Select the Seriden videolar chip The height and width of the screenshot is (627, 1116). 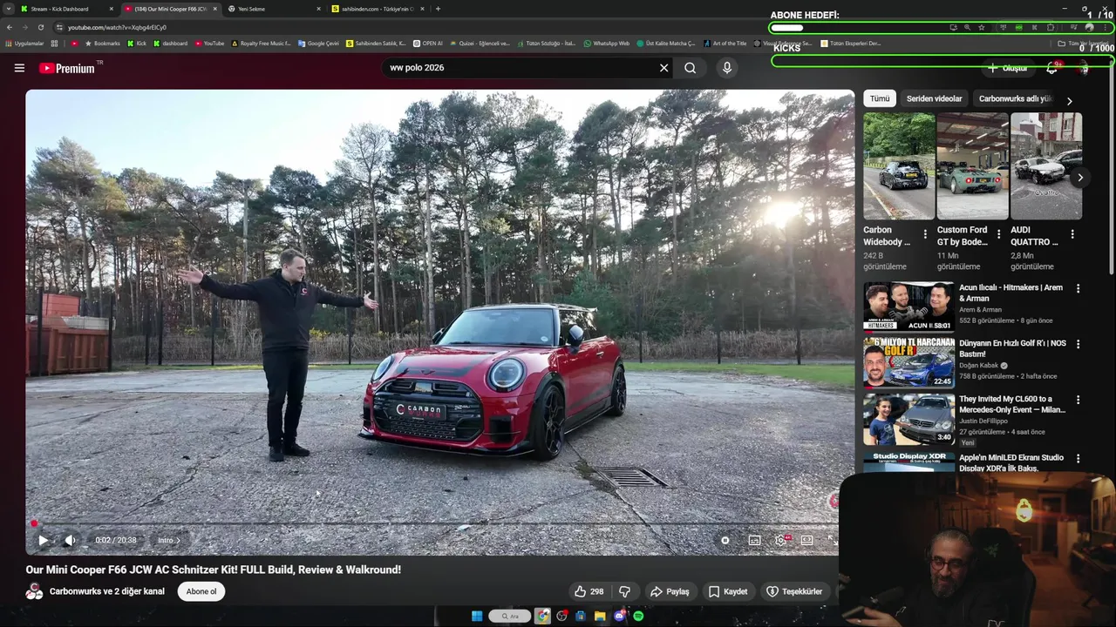934,98
